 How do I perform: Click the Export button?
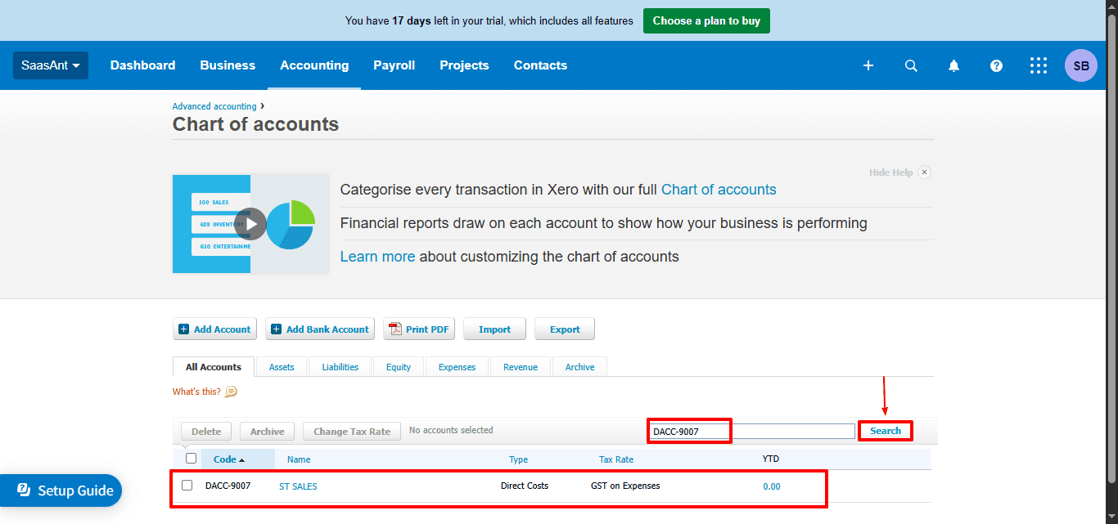coord(565,329)
